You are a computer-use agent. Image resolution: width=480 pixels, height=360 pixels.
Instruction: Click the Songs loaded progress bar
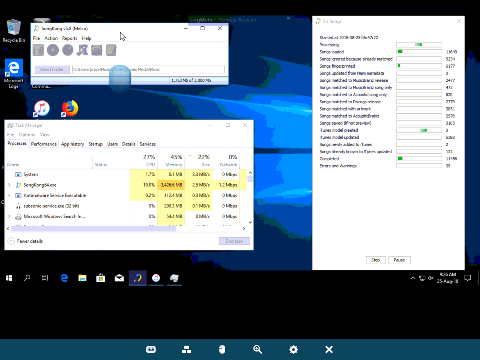tap(419, 52)
